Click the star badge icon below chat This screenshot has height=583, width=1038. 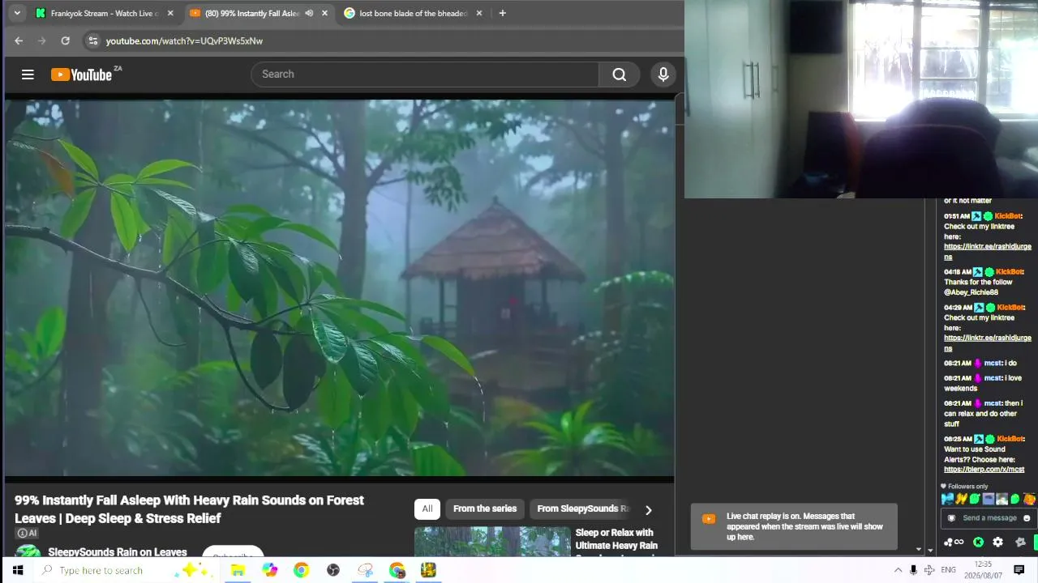1020,542
